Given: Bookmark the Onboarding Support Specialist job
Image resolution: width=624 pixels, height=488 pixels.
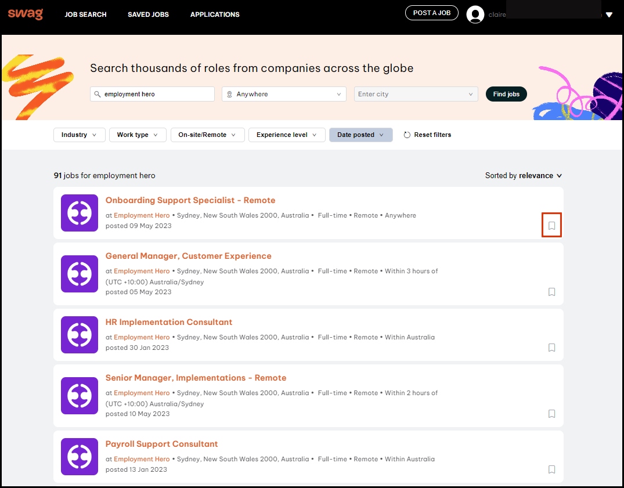Looking at the screenshot, I should coord(551,226).
